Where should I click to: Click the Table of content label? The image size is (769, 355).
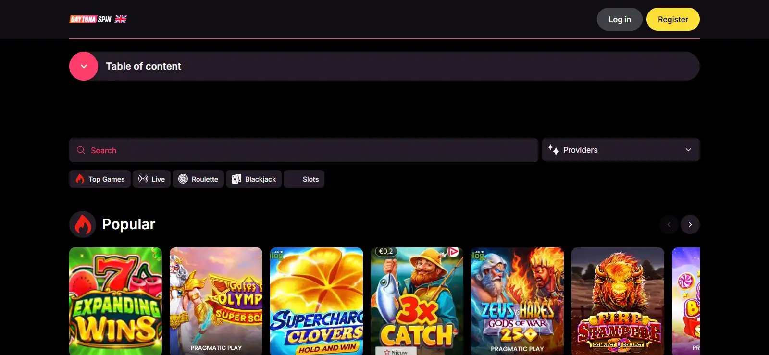tap(143, 66)
